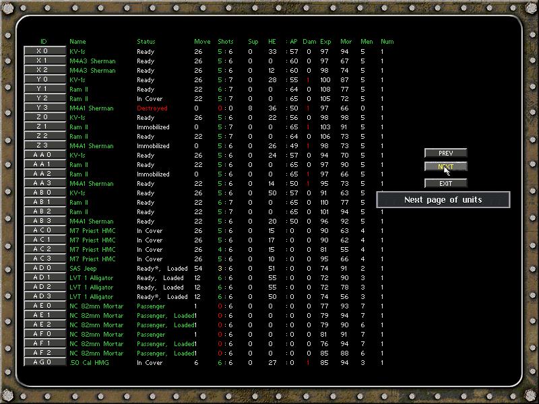
Task: Select unit ID button Z 1
Action: click(x=44, y=127)
